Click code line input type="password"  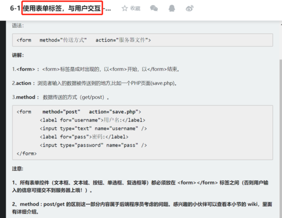(93, 145)
